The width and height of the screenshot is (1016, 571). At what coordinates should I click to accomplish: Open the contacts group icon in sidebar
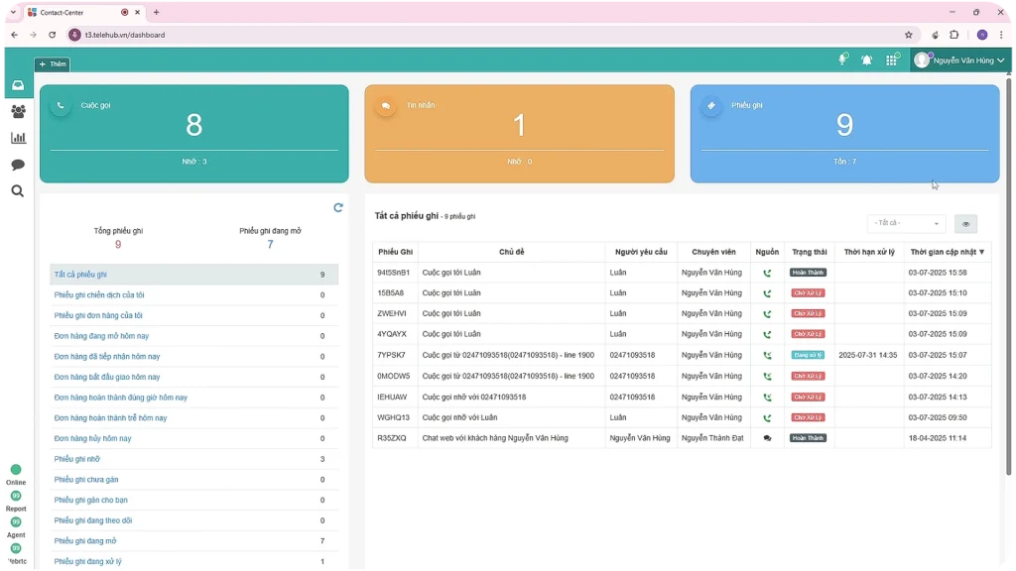tap(18, 112)
